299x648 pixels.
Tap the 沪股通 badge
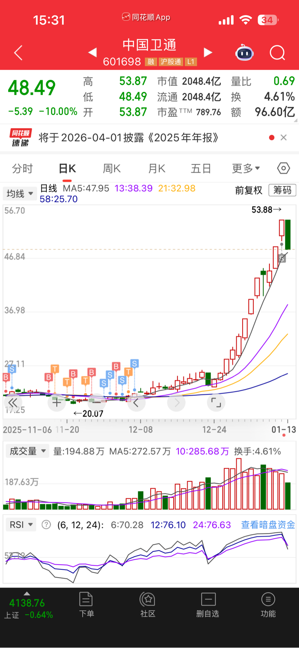171,62
